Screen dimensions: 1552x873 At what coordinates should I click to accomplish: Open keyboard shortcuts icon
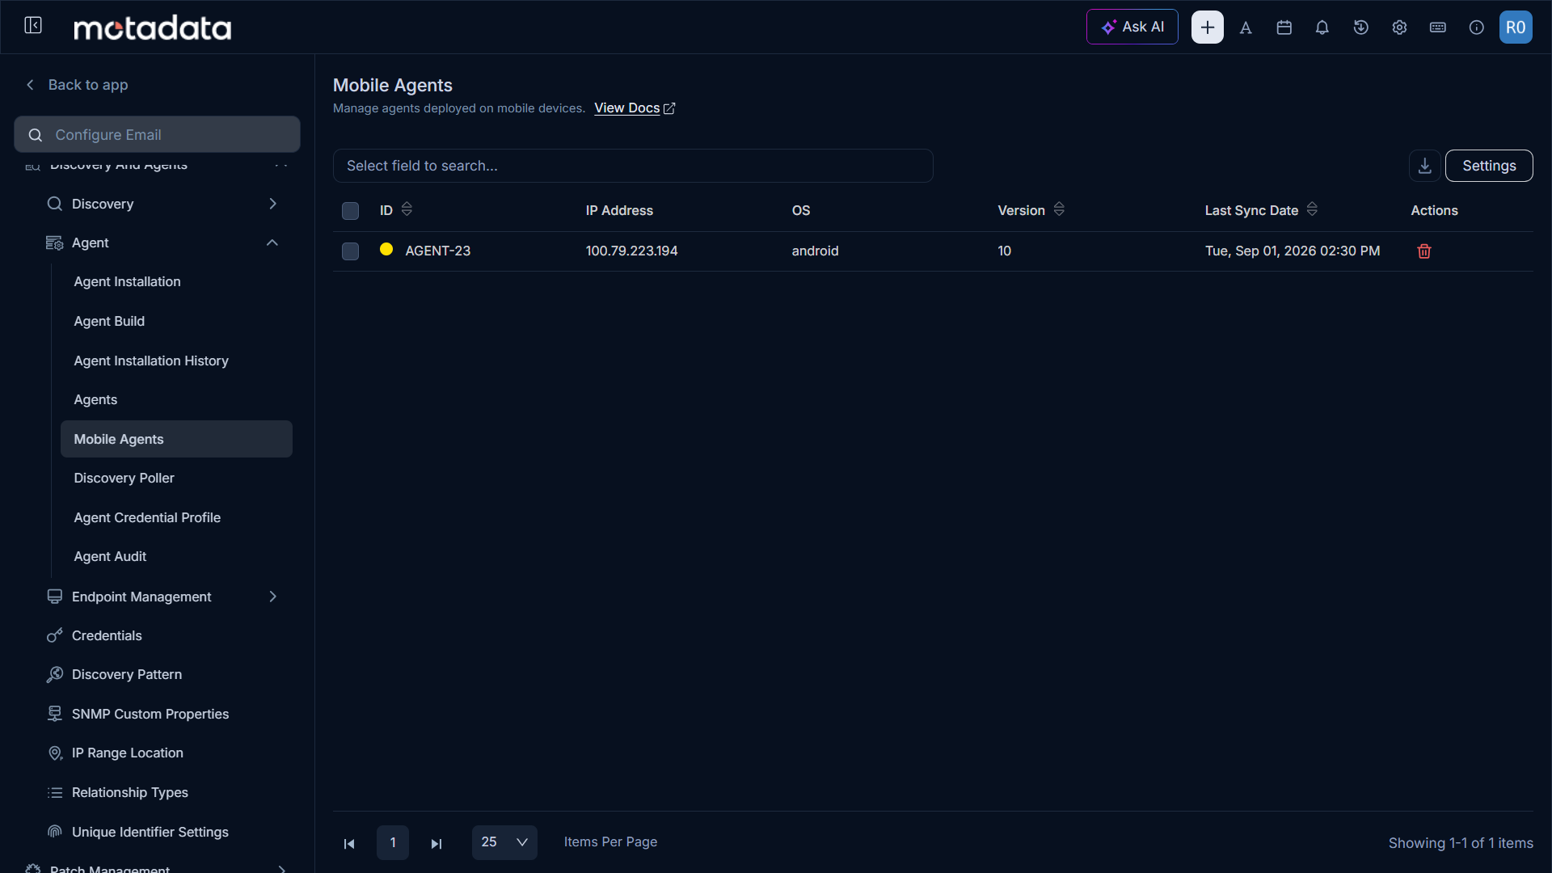(x=1437, y=27)
